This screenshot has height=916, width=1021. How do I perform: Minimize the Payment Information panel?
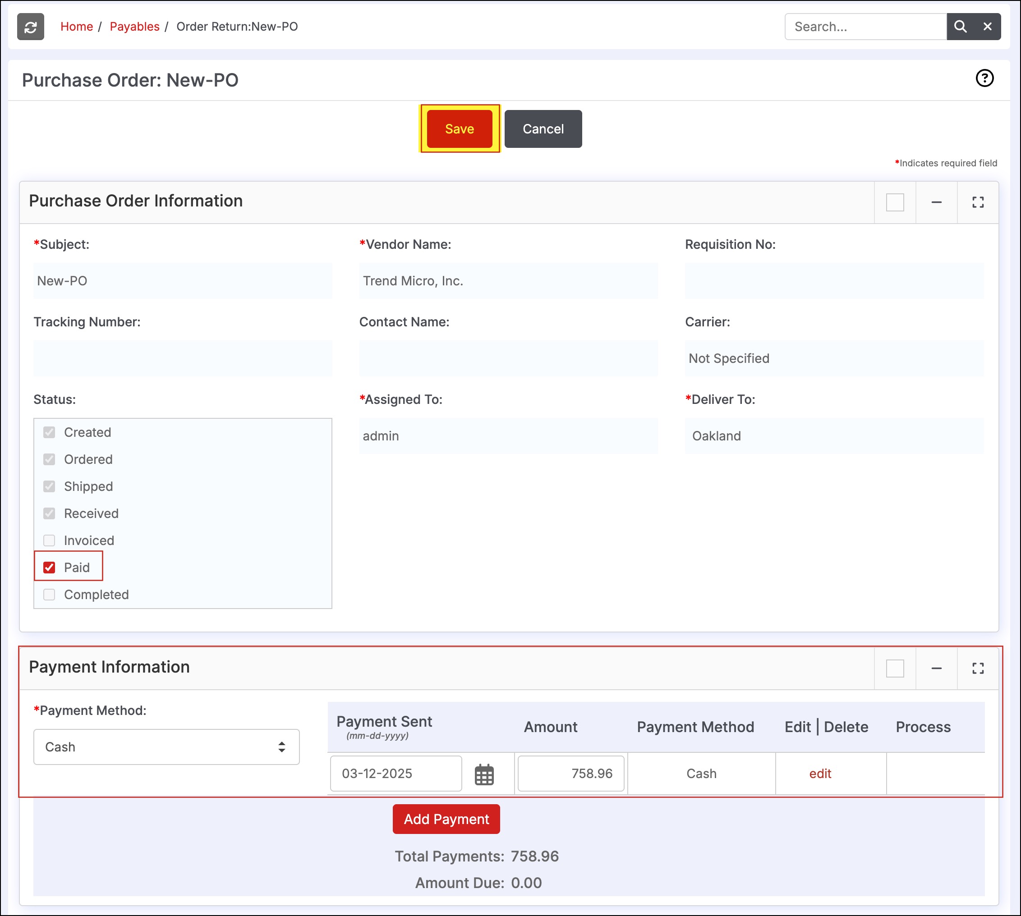[x=936, y=669]
